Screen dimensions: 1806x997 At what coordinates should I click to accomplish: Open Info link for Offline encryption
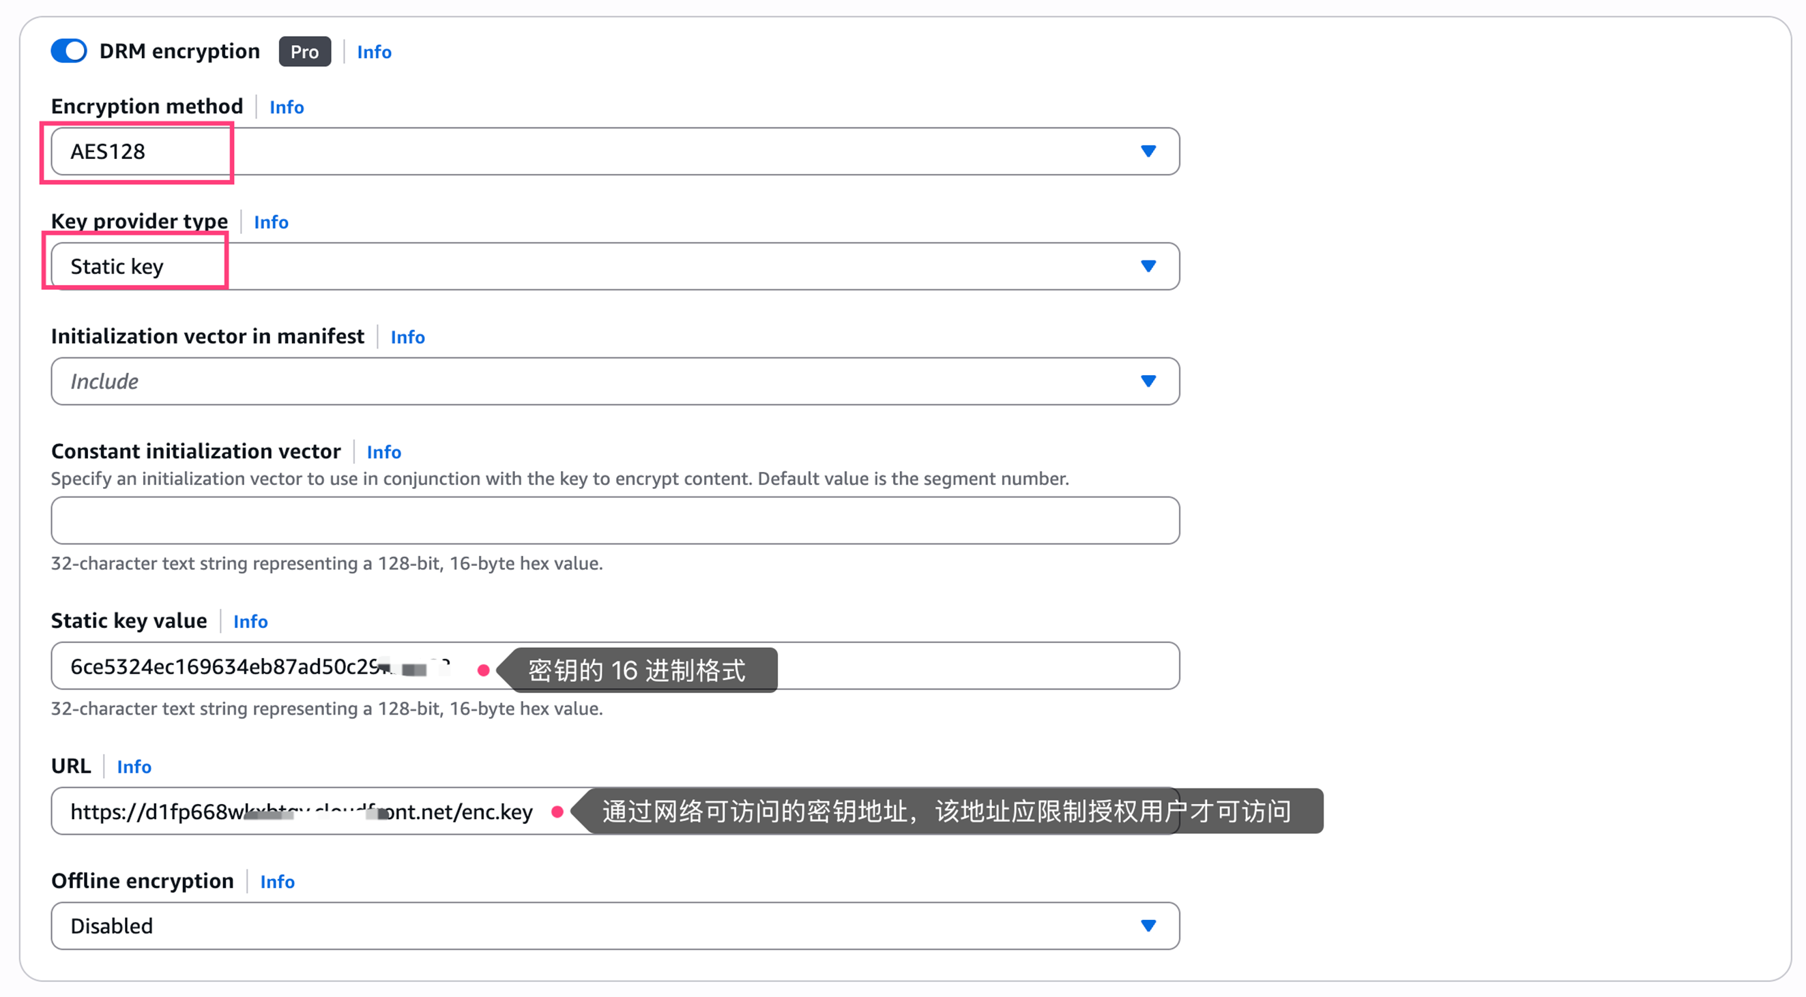tap(277, 881)
